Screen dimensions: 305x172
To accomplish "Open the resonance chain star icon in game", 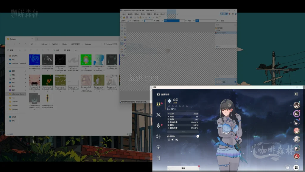I will [158, 147].
